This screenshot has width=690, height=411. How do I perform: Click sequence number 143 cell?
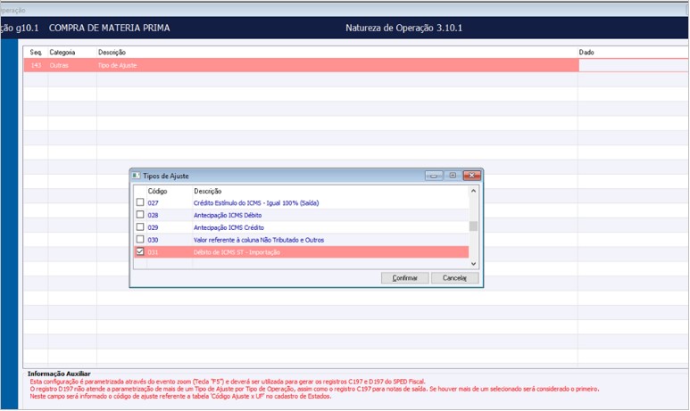pos(36,65)
